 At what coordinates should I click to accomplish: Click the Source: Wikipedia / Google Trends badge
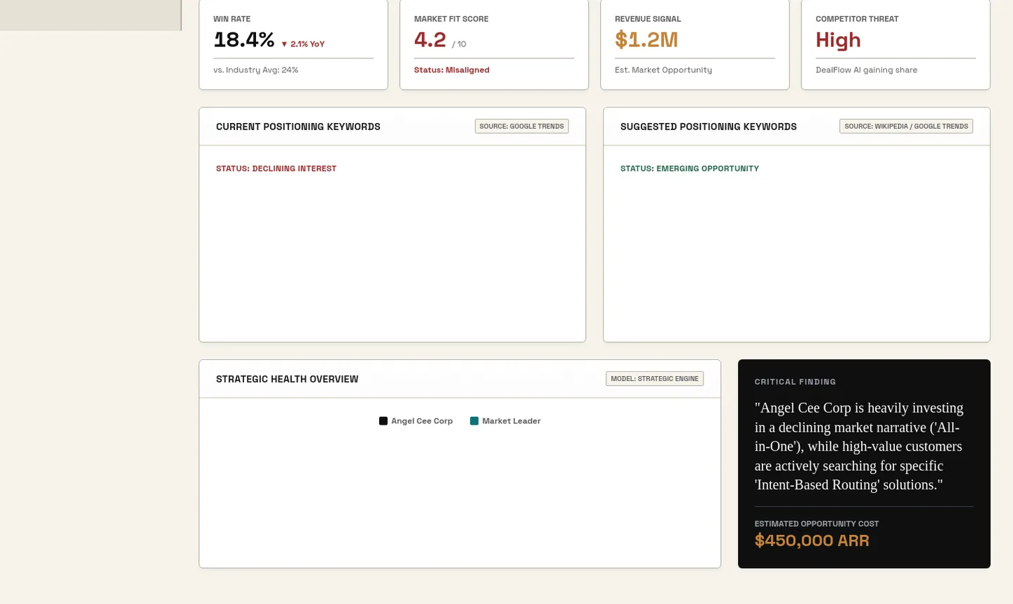(906, 127)
